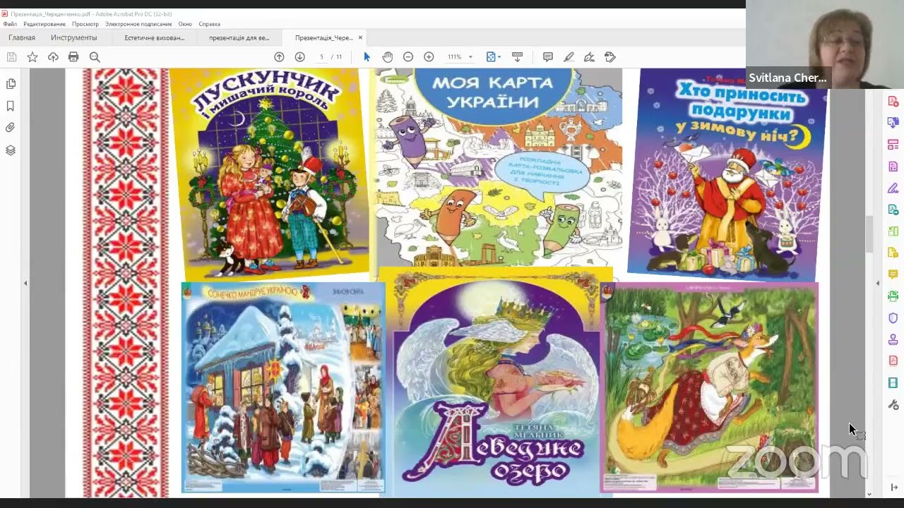This screenshot has width=904, height=508.
Task: Switch to the Главная tab
Action: coord(22,38)
